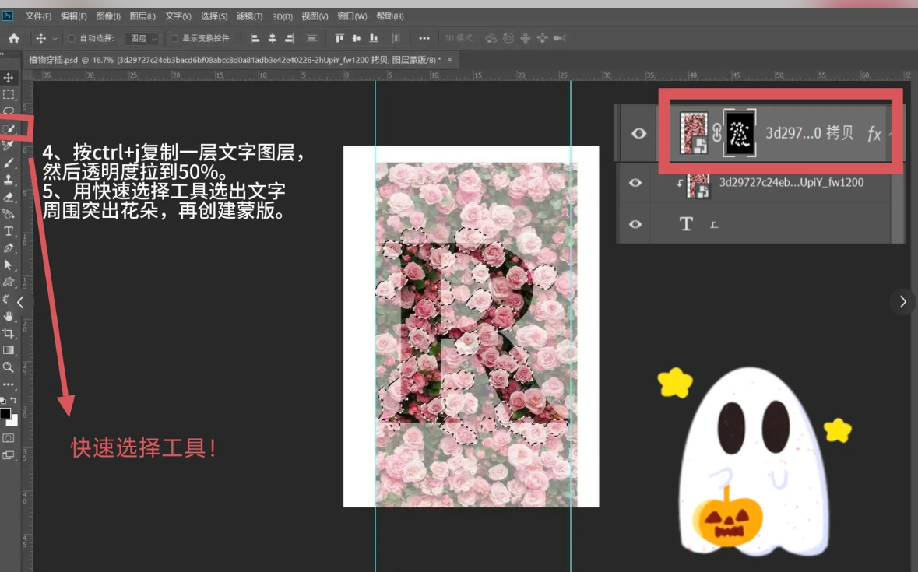Select the Crop tool
The width and height of the screenshot is (918, 572).
9,333
